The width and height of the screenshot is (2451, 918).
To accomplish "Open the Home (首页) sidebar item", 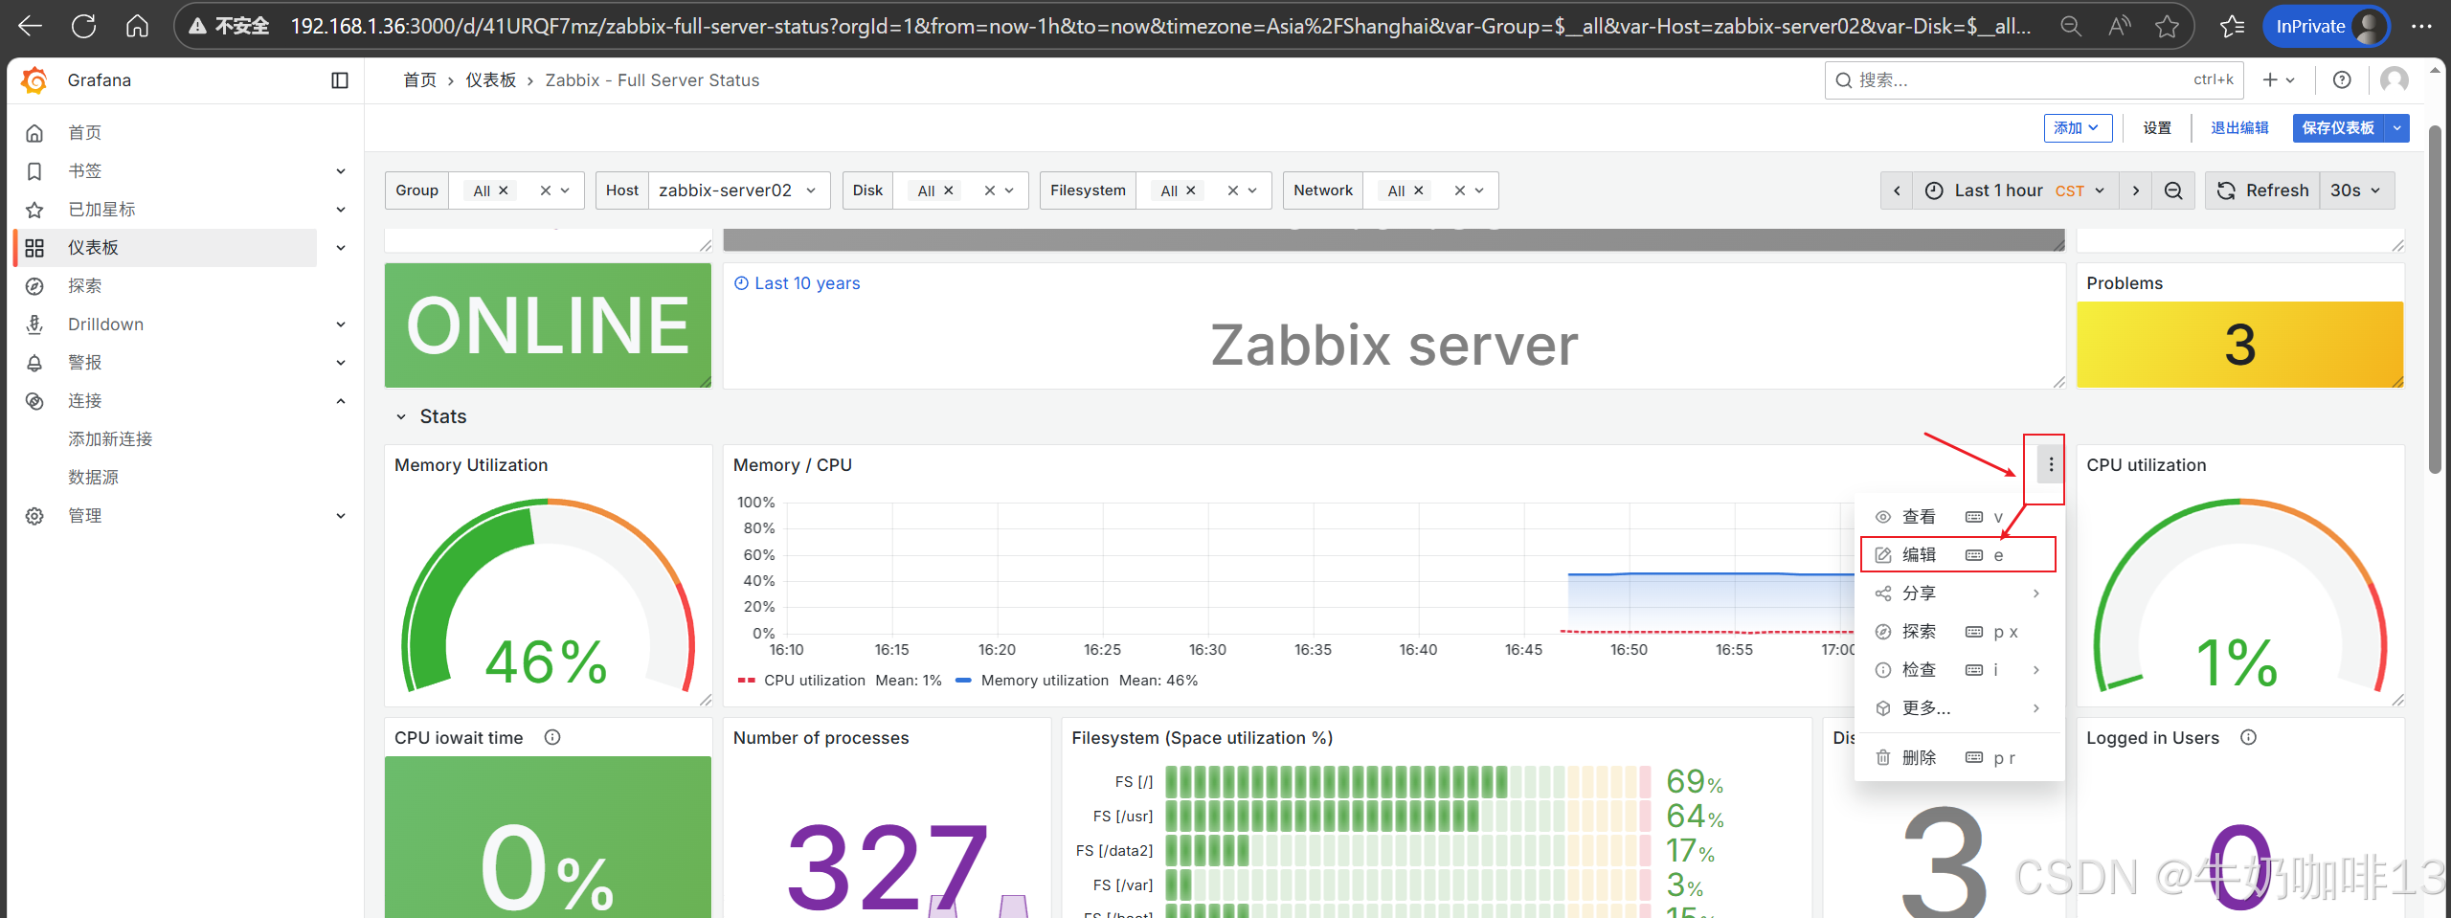I will pyautogui.click(x=84, y=133).
